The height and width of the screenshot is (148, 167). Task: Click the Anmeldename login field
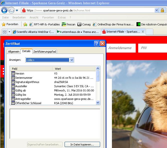pyautogui.click(x=121, y=48)
